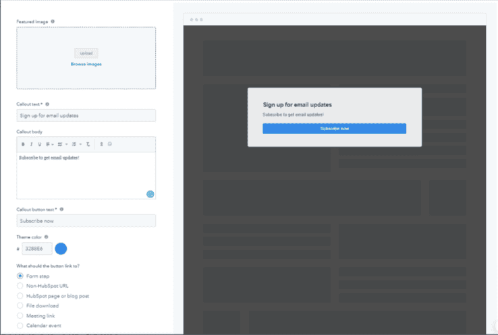
Task: Click the clear formatting icon in toolbar
Action: 88,144
